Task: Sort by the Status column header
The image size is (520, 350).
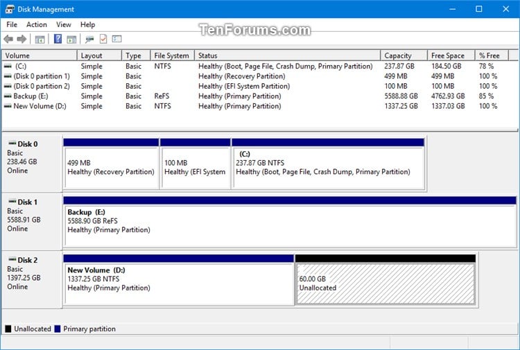Action: click(x=288, y=55)
